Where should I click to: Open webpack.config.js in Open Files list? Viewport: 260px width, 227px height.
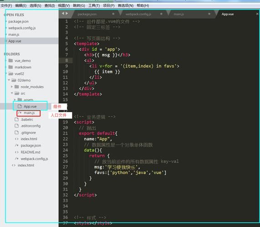(x=22, y=28)
